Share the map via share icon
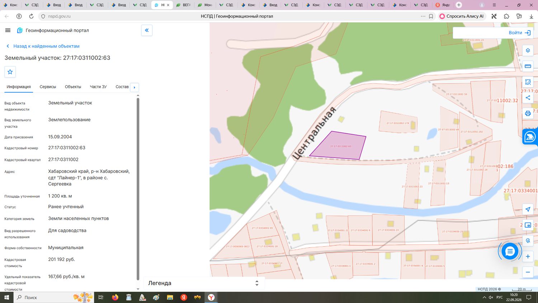The width and height of the screenshot is (538, 303). 528,98
